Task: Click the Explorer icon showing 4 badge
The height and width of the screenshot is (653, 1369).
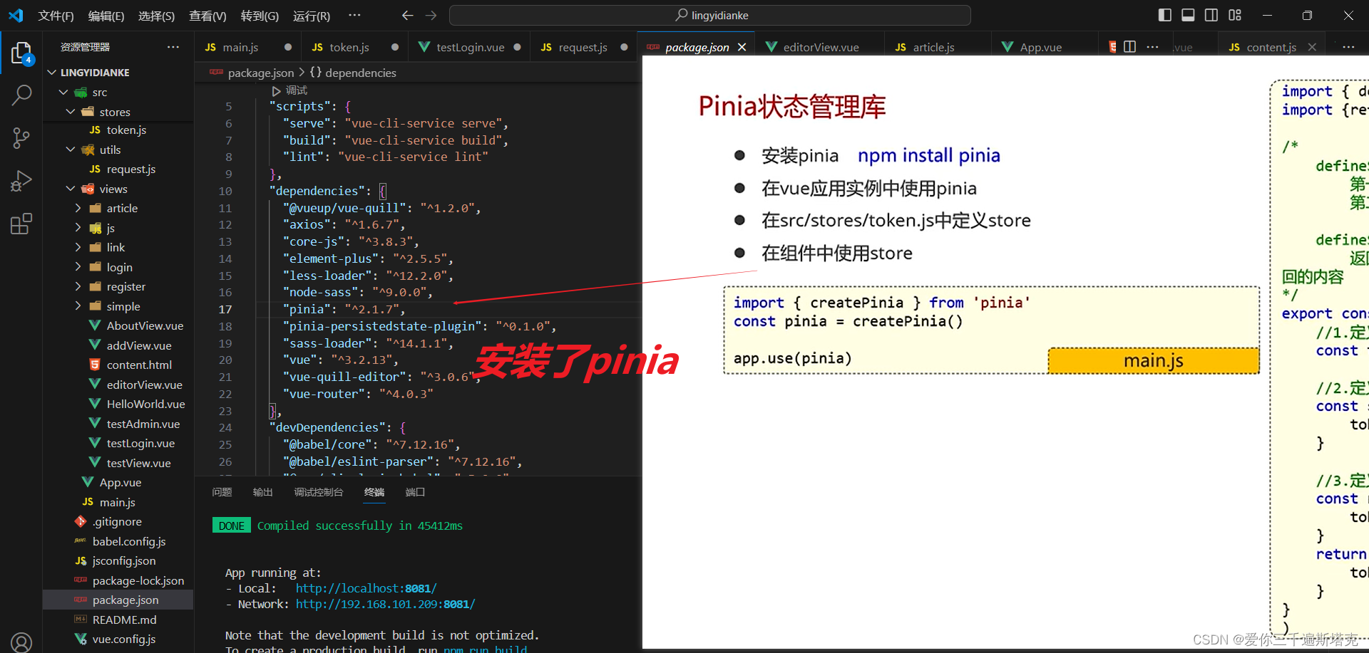Action: 21,52
